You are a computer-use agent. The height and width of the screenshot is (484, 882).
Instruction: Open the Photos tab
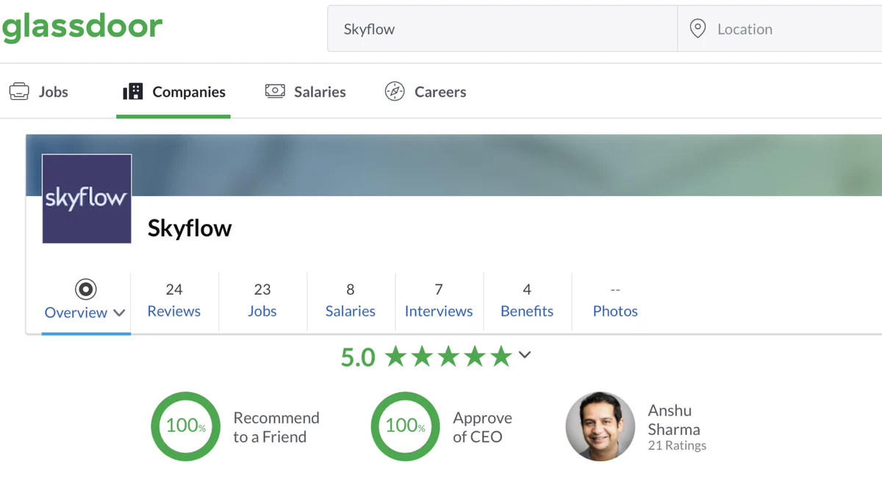pyautogui.click(x=615, y=300)
